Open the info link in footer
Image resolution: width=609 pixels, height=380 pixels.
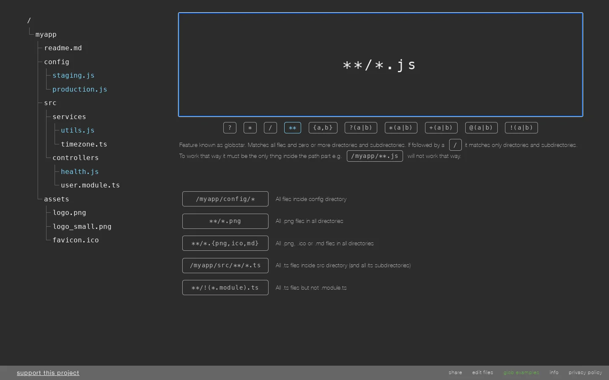point(554,372)
